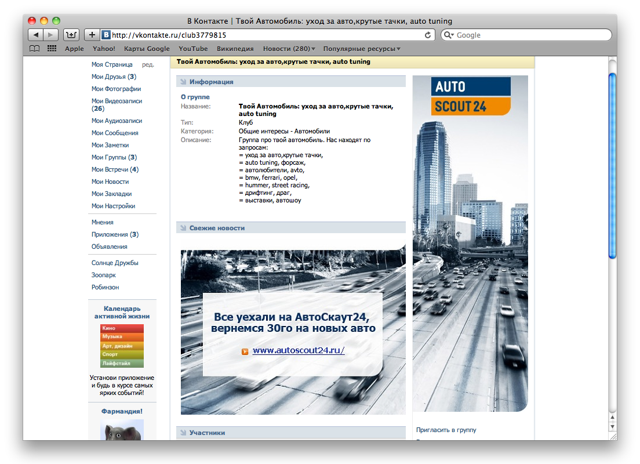
Task: Click the Кино calendar category image
Action: click(x=122, y=328)
